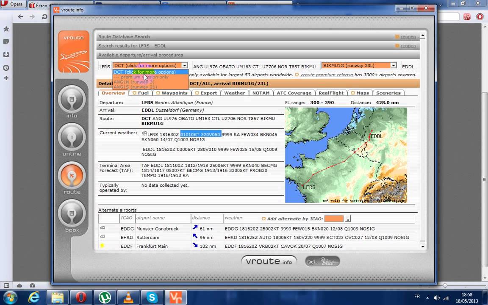Open the info section in vroute sidebar
Viewport: 488px width, 305px height.
click(72, 102)
